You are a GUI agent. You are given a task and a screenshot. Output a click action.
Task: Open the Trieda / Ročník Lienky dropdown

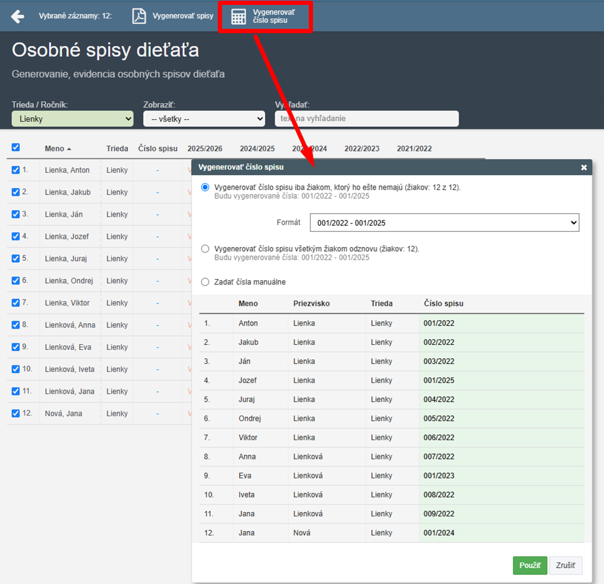coord(72,118)
